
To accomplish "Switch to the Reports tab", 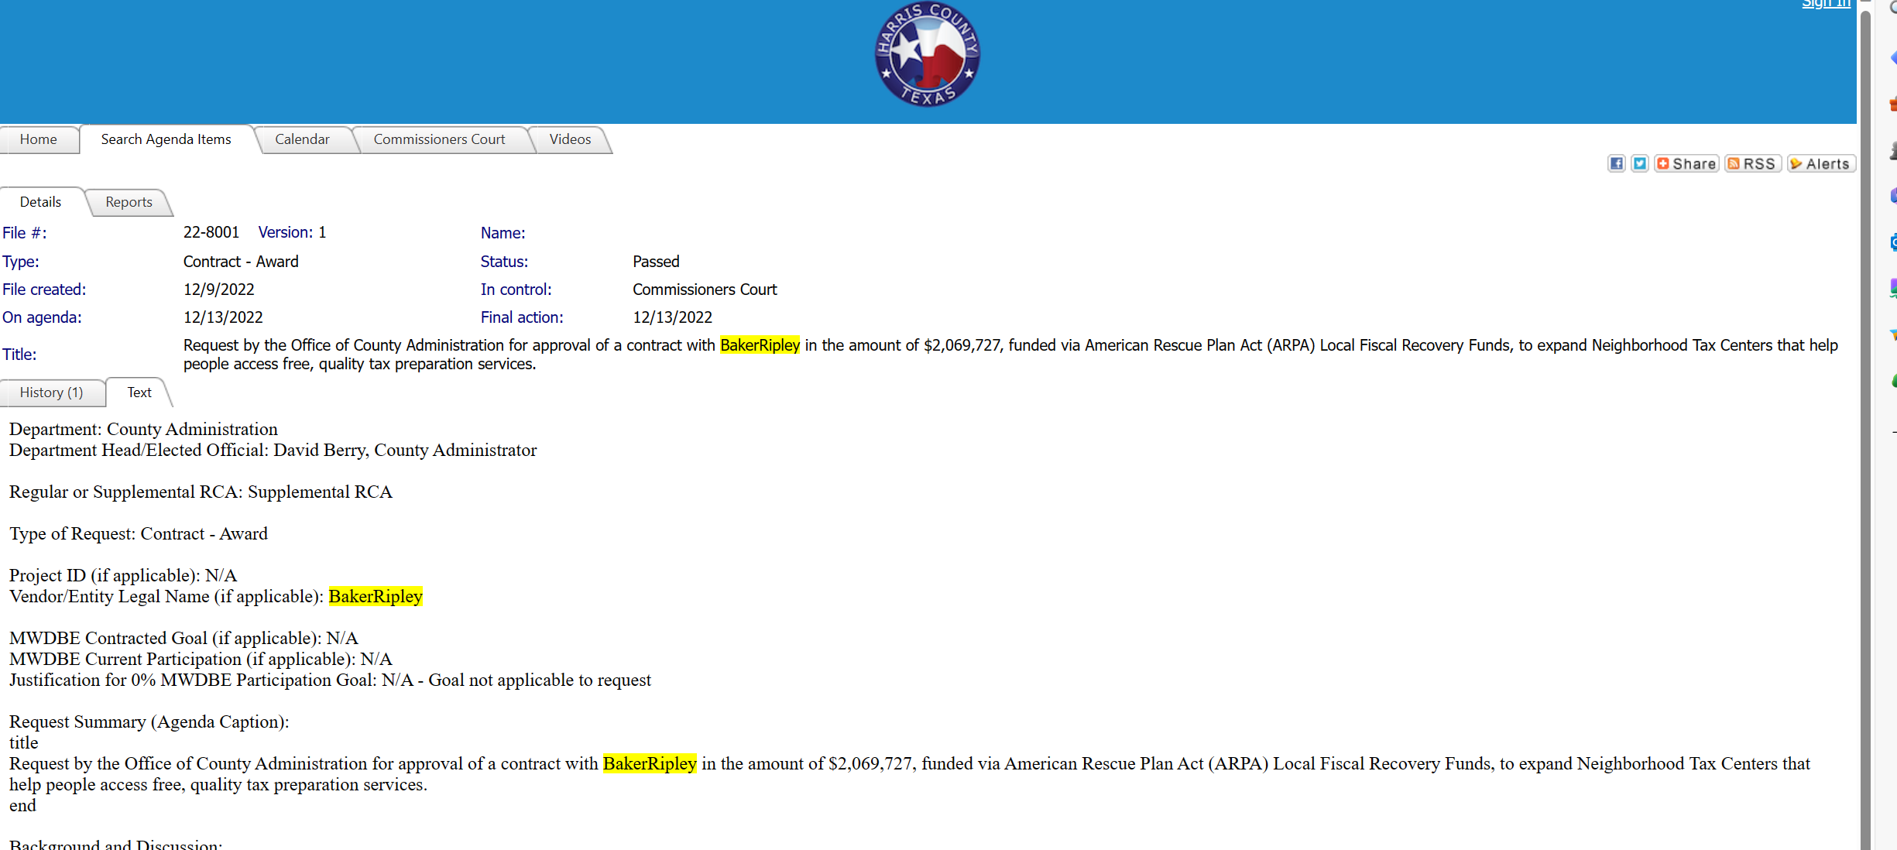I will (x=129, y=202).
